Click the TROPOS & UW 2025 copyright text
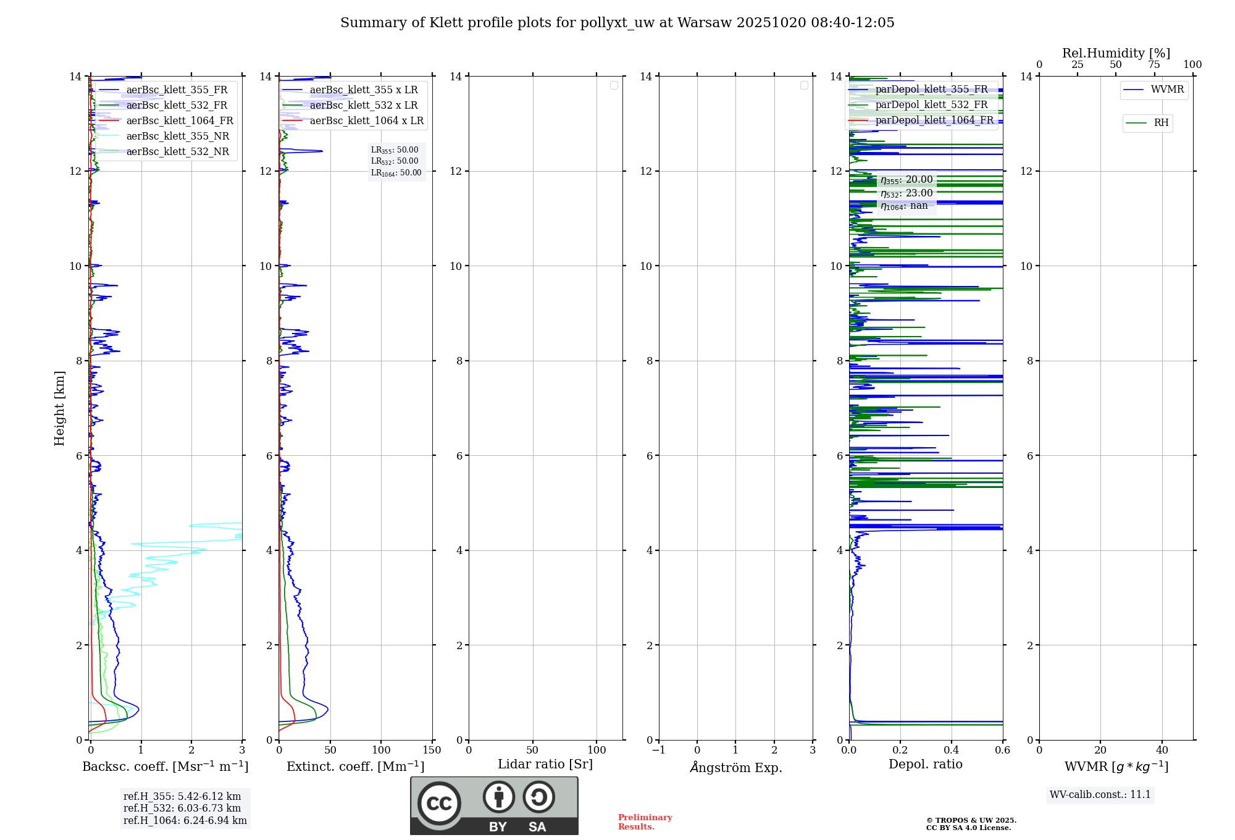1235x840 pixels. coord(971,821)
